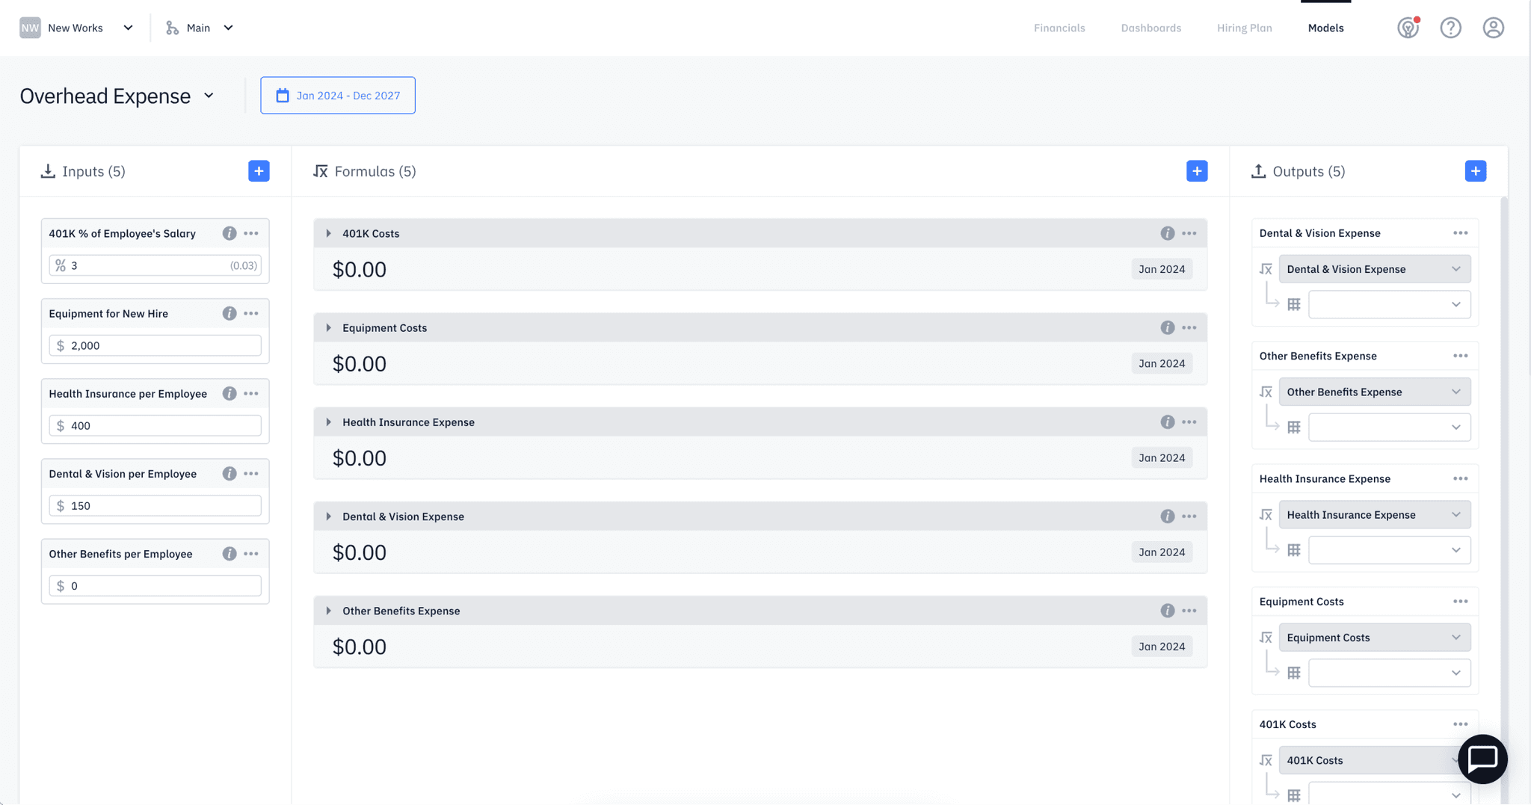Open the chat support widget
This screenshot has width=1531, height=805.
coord(1482,759)
